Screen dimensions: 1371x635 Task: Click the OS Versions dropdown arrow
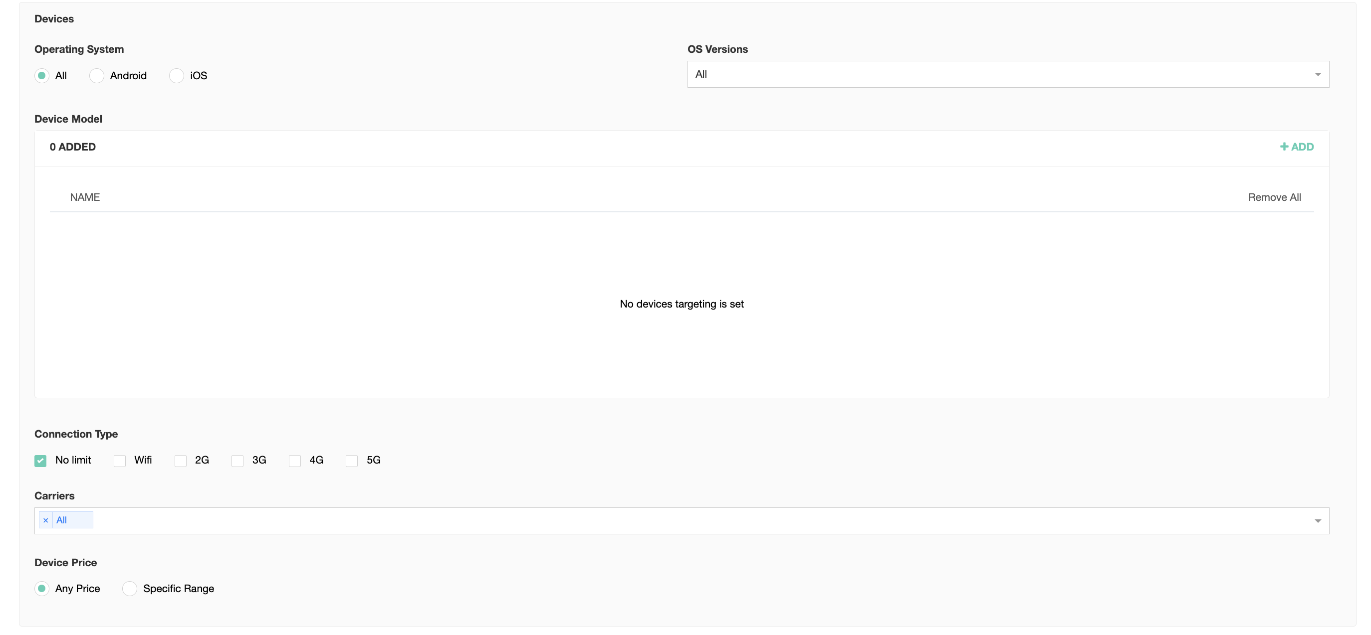(x=1318, y=74)
